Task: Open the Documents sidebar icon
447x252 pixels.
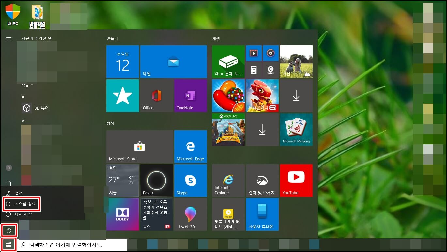Action: click(9, 183)
